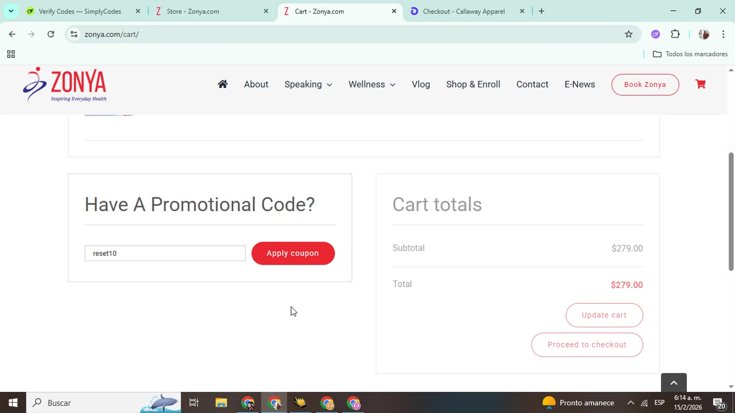
Task: Go forward in browser history
Action: click(31, 34)
